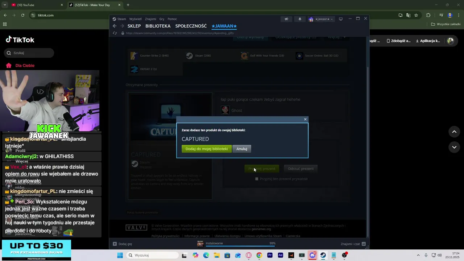Viewport: 464px width, 261px height.
Task: Open SPOŁECZNOŚĆ tab in Steam
Action: (191, 26)
